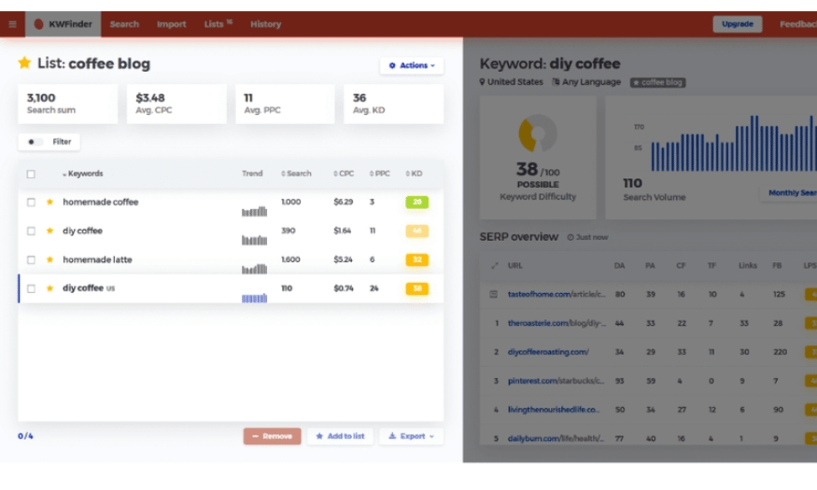Click the yellow KD 32 badge

click(416, 259)
